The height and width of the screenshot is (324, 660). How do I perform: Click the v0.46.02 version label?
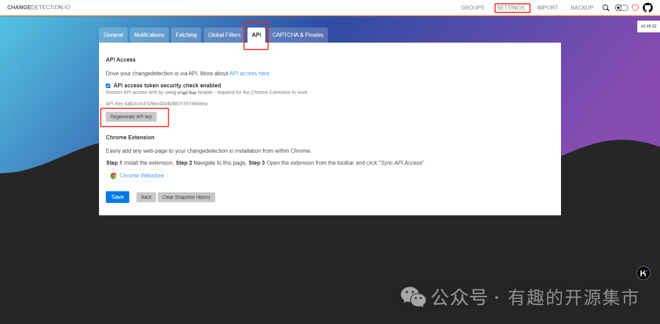[x=648, y=26]
